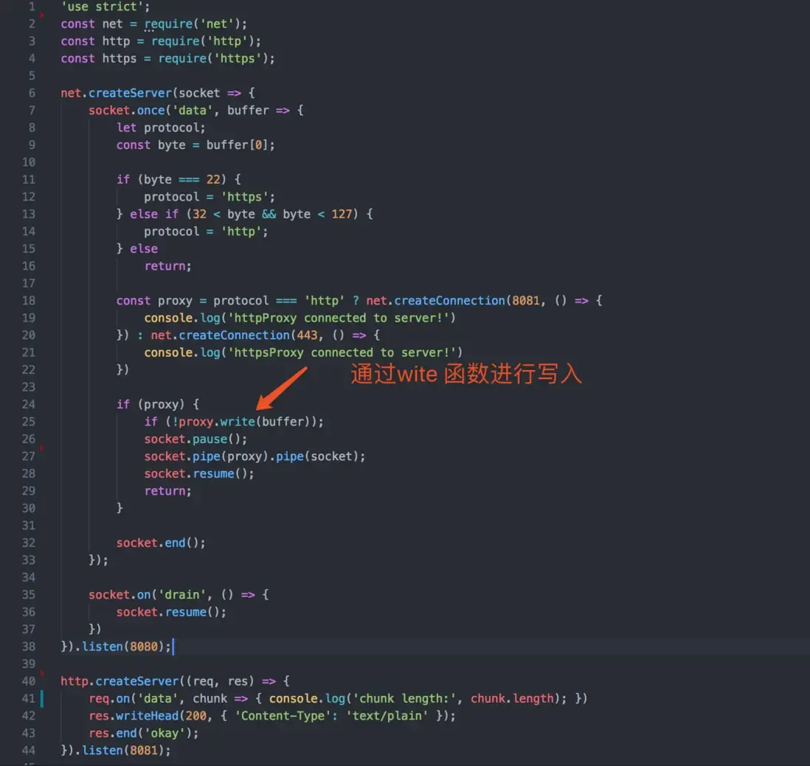Viewport: 810px width, 766px height.
Task: Click the listen(8080) call on line 38
Action: click(x=123, y=647)
